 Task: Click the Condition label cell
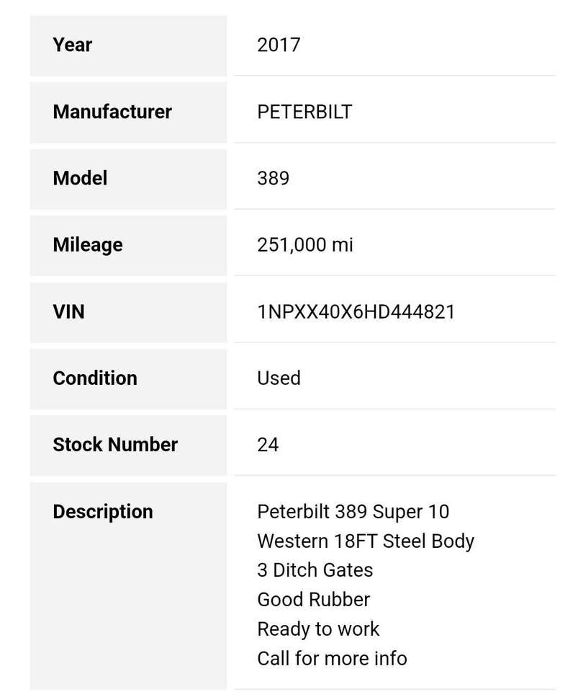click(128, 379)
